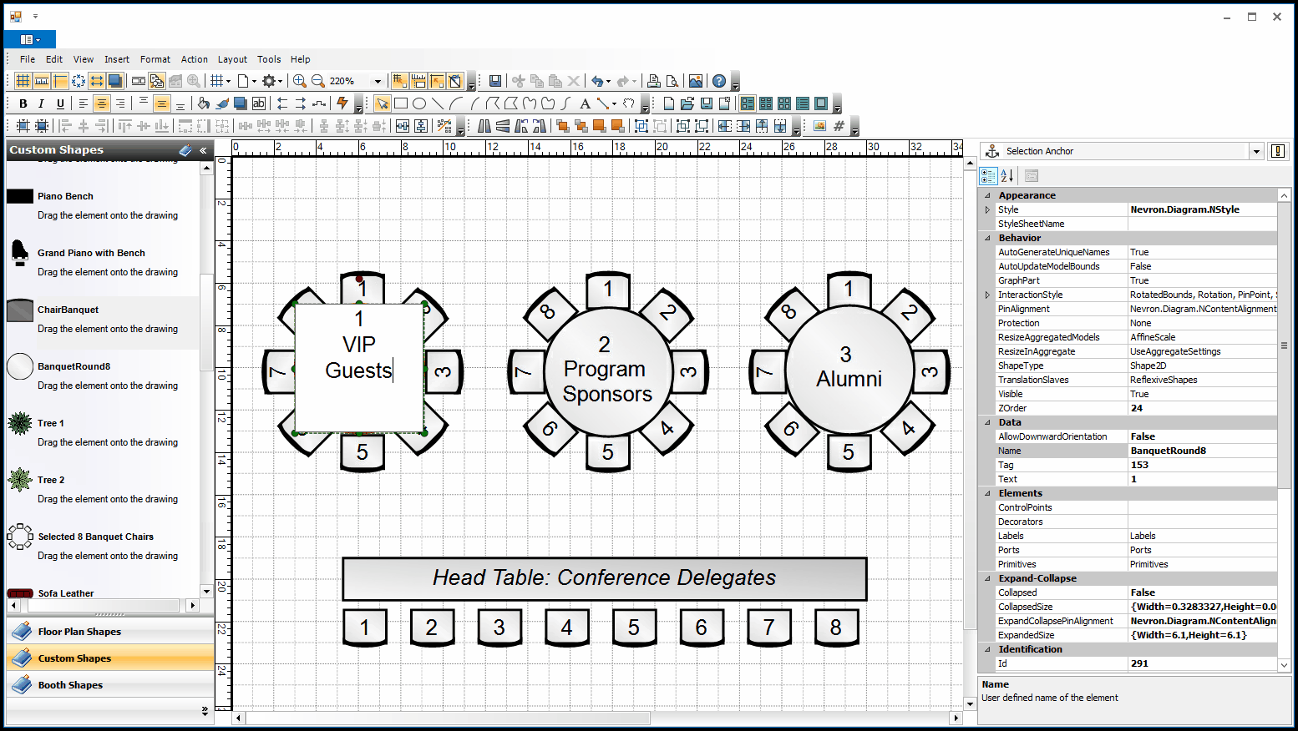Collapse the Behavior property category
The width and height of the screenshot is (1298, 731).
tap(987, 238)
